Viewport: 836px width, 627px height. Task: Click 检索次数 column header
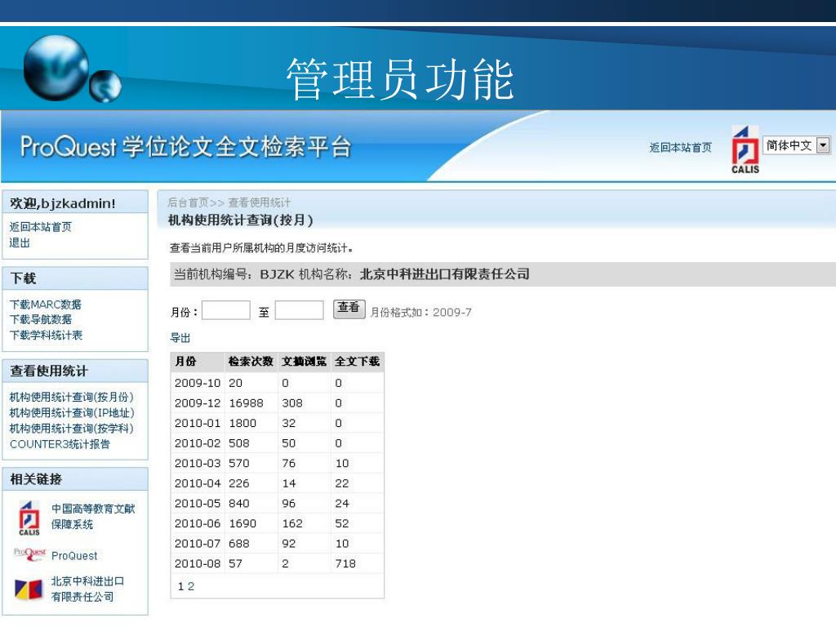click(251, 362)
